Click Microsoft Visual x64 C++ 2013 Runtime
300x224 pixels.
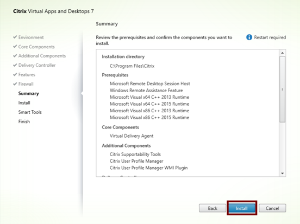[x=149, y=97]
